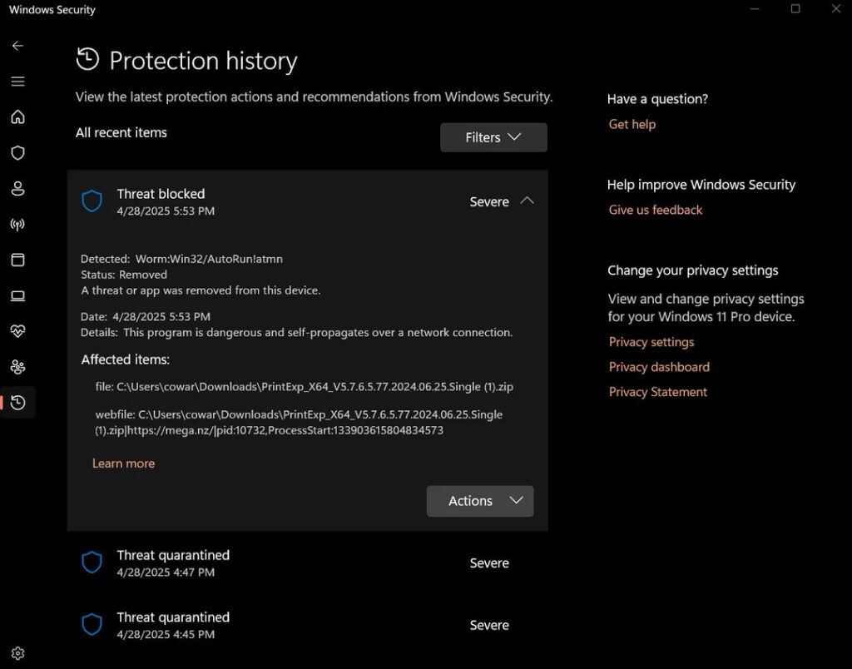
Task: Click Severe label of 4:45 PM threat
Action: 489,625
